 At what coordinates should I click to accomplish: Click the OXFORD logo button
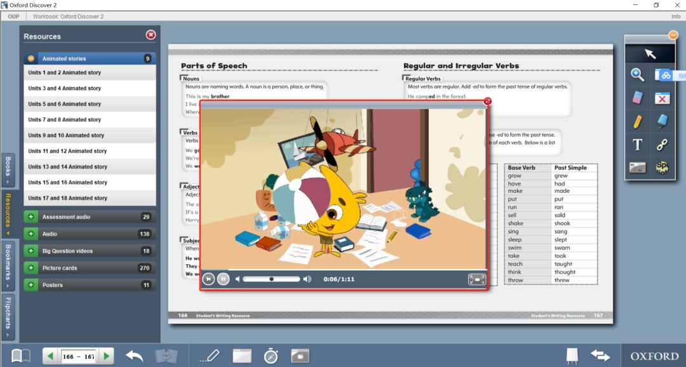[654, 356]
